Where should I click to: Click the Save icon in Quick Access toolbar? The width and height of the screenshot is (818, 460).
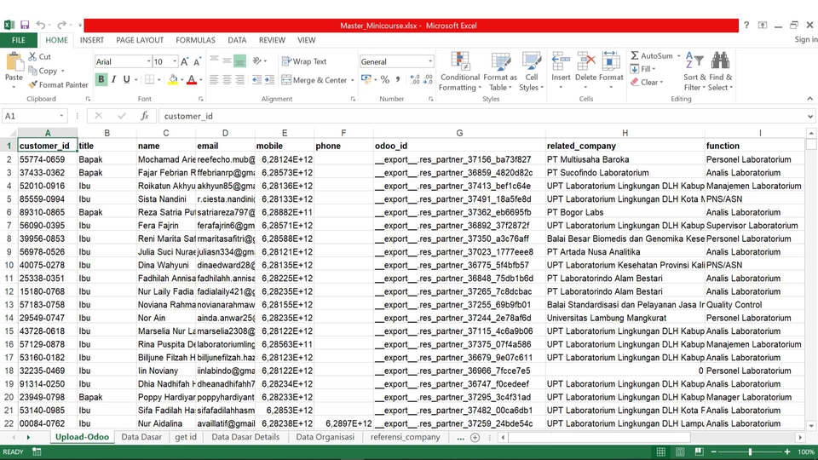click(x=25, y=25)
